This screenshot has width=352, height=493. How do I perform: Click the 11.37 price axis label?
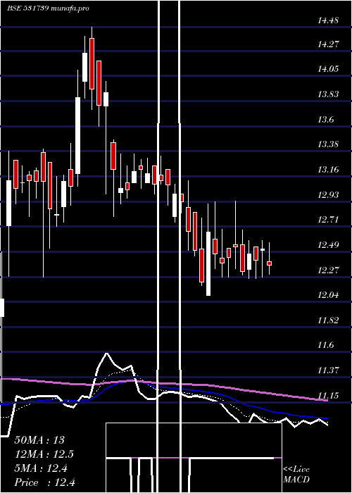click(x=328, y=370)
